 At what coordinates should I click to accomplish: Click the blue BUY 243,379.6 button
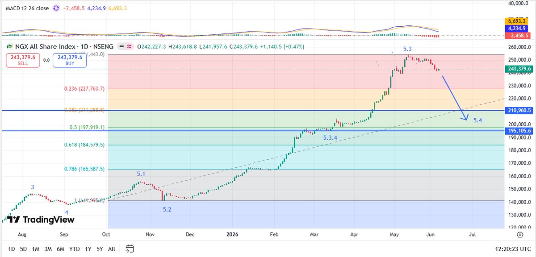pyautogui.click(x=69, y=60)
